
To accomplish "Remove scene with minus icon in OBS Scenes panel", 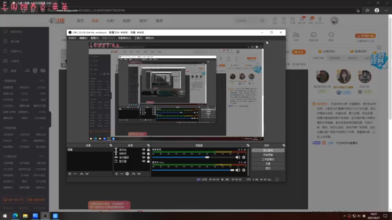I will click(x=75, y=174).
